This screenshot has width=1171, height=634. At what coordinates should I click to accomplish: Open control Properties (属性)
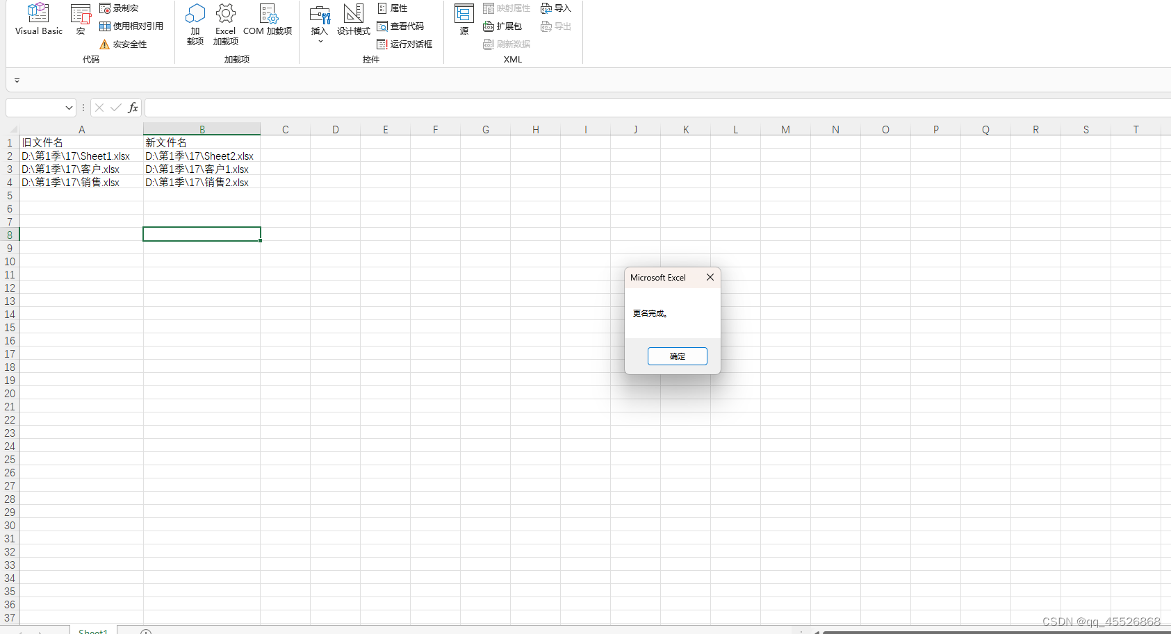pos(393,8)
